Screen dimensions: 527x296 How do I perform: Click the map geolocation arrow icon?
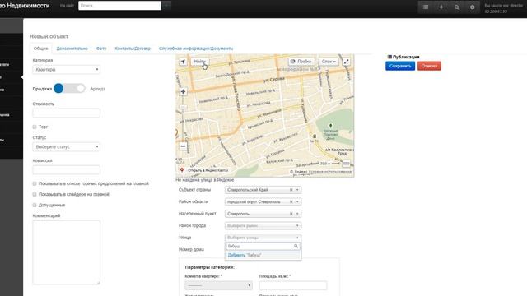(183, 62)
